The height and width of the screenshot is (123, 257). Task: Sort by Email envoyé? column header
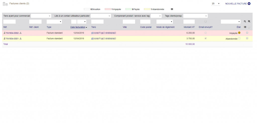coord(206,27)
